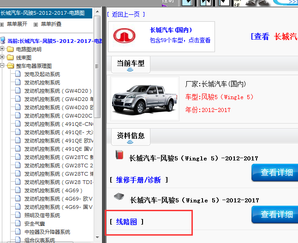
Task: Click the document icon beside 发动机控制系统 ( GW28 TDI
Action: pos(18,182)
